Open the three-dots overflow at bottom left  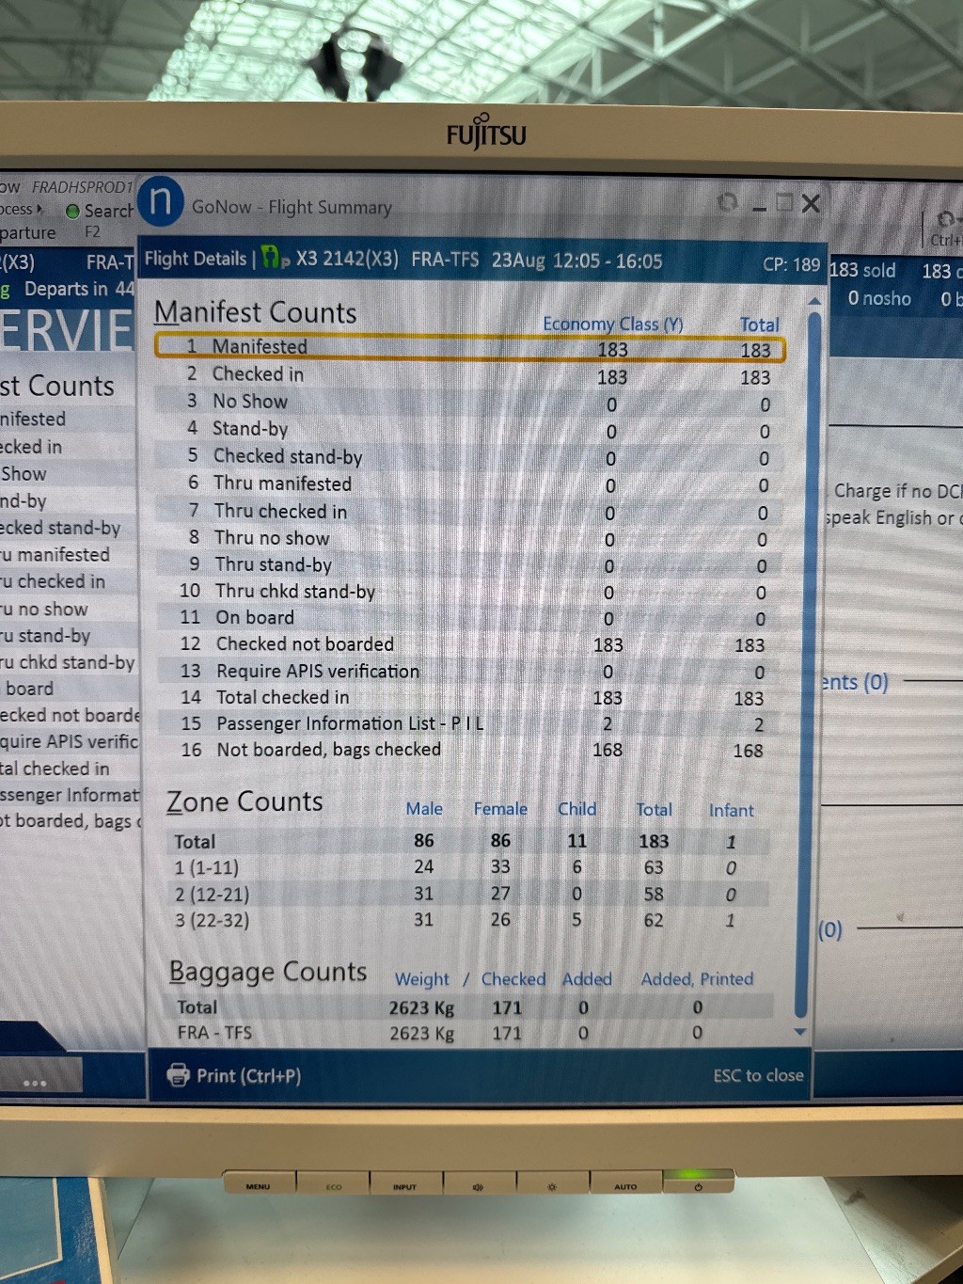[x=35, y=1083]
